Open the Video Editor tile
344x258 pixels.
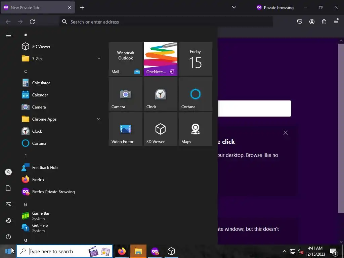point(126,129)
